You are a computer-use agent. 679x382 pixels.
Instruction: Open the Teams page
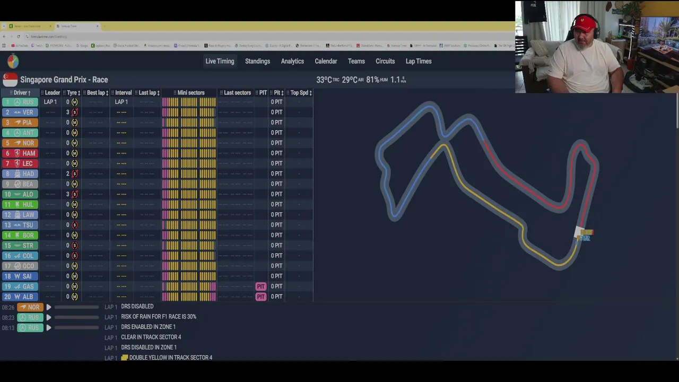click(356, 61)
